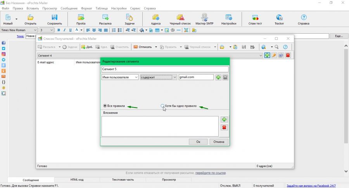
Task: Cancel with the Отмена button
Action: [x=219, y=142]
